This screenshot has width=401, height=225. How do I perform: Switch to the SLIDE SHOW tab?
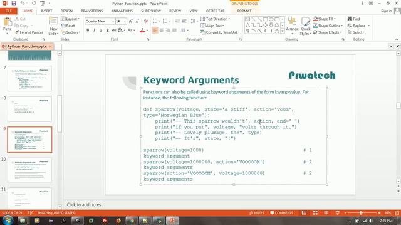[x=151, y=11]
